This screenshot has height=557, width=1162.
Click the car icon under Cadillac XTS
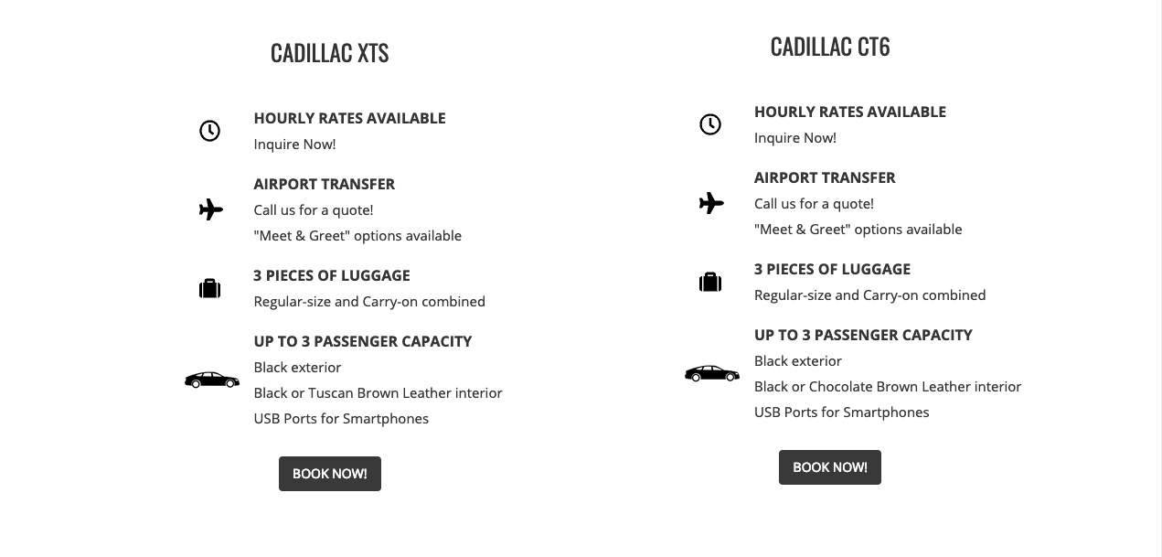211,380
